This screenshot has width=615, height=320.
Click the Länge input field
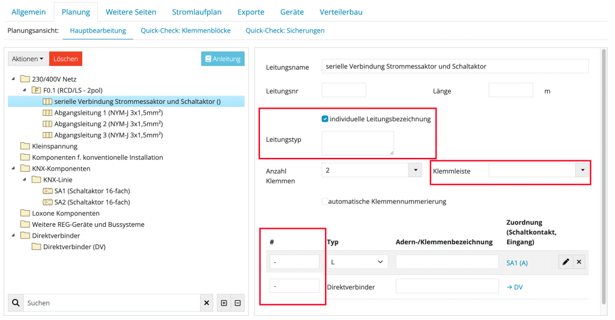[510, 90]
